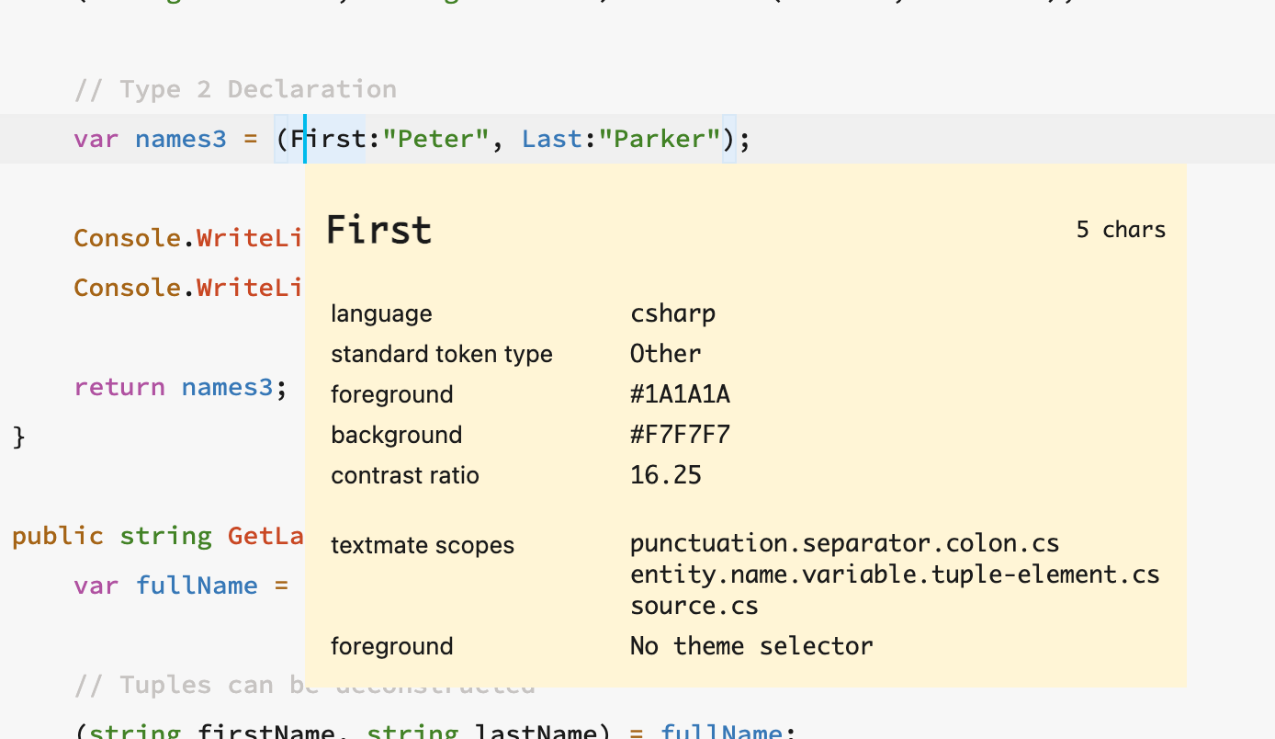Select the background hex value #F7F7F7
The image size is (1275, 739).
[x=680, y=434]
